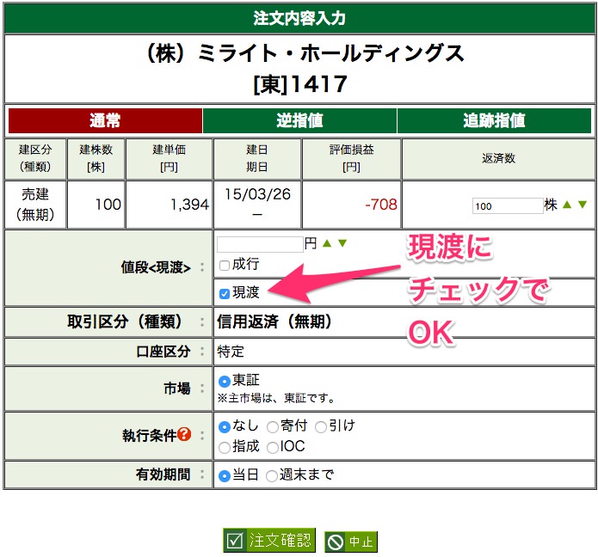Click the 信用返済 (無期) text
Screen dimensions: 598x557
[x=274, y=322]
